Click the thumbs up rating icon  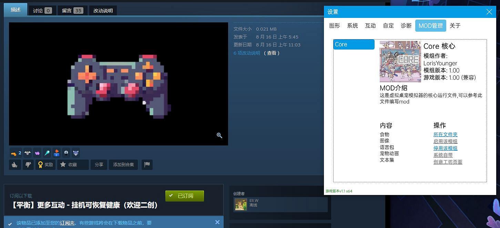point(15,165)
